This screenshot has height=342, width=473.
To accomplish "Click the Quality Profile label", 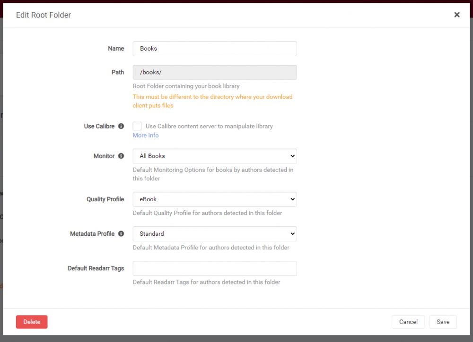I will click(x=105, y=199).
